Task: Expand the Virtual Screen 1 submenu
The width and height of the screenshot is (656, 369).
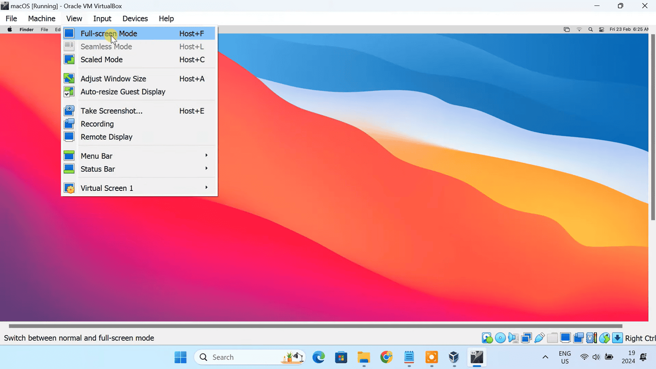Action: pyautogui.click(x=106, y=188)
